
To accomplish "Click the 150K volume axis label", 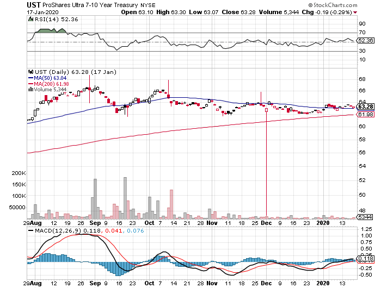I will (x=19, y=184).
